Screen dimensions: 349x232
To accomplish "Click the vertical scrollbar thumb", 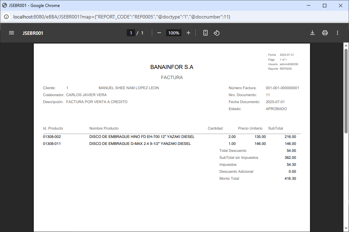I will (346, 91).
